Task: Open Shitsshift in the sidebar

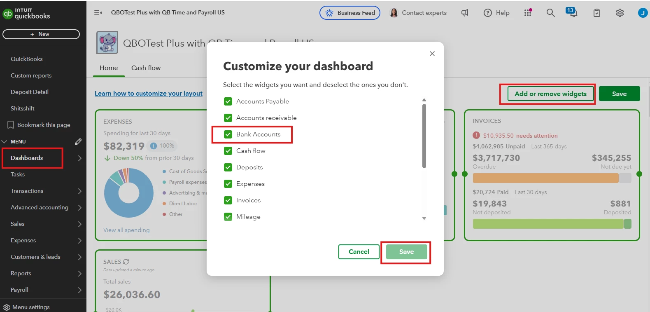Action: coord(23,108)
